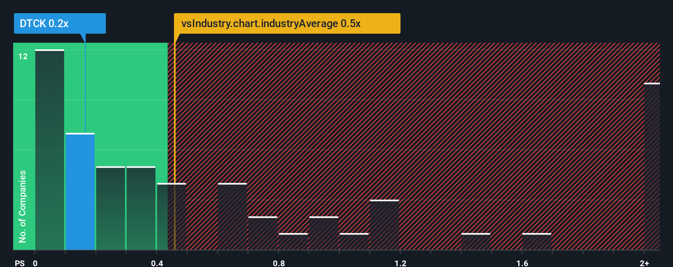Click the 0.4 axis tick label
Screen dimensions: 673x267
tap(157, 263)
